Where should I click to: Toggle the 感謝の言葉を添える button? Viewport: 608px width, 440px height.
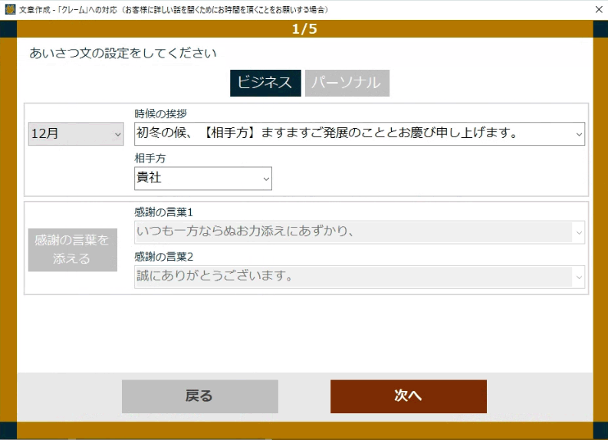(x=73, y=250)
